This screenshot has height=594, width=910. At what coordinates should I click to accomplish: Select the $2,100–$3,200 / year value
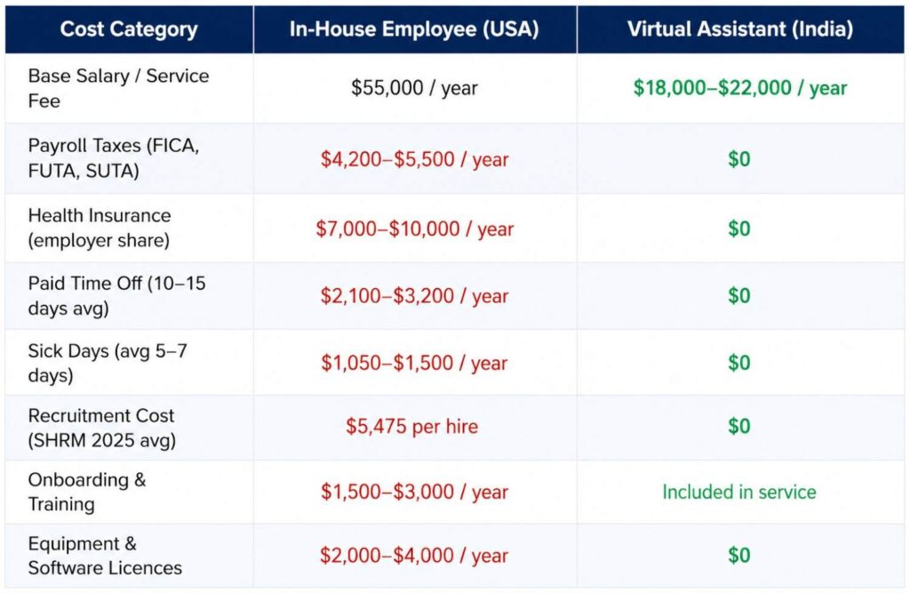[x=414, y=296]
